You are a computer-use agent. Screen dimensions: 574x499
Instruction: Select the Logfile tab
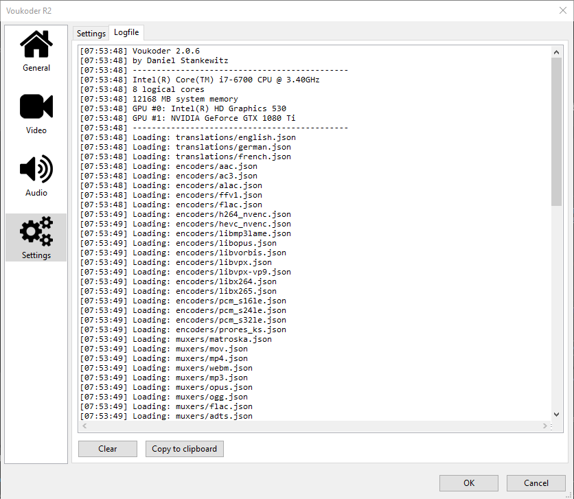pyautogui.click(x=126, y=33)
